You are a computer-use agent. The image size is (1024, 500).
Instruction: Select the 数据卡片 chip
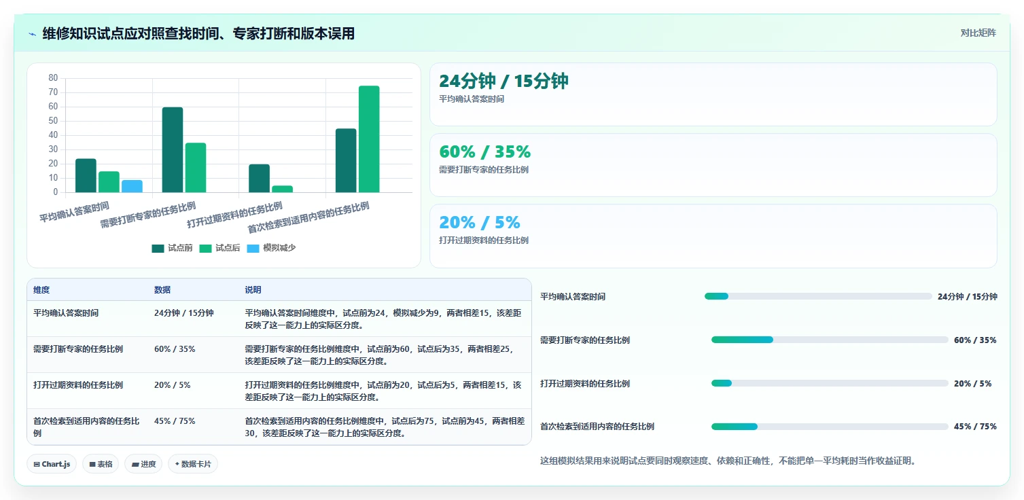pyautogui.click(x=193, y=464)
